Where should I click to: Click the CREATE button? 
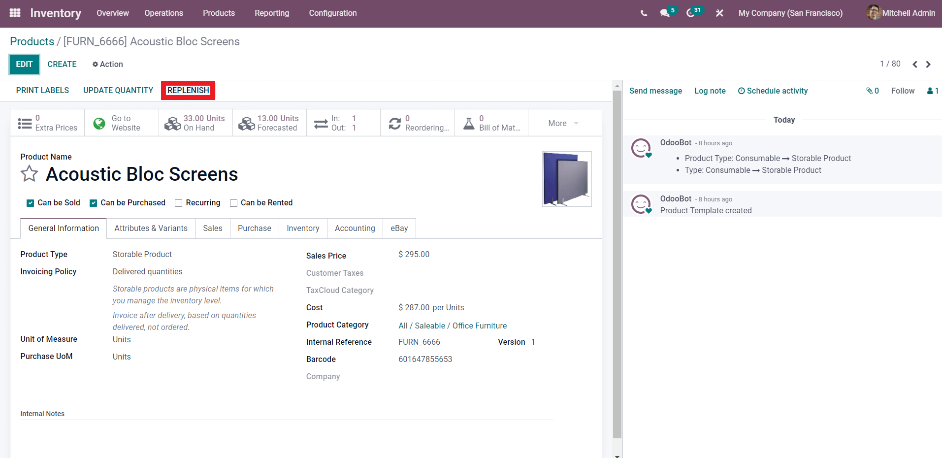(x=62, y=65)
